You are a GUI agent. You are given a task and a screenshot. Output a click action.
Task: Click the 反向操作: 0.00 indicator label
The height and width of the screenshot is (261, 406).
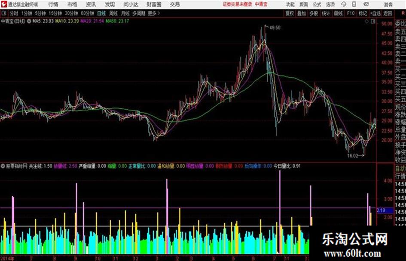(258, 166)
